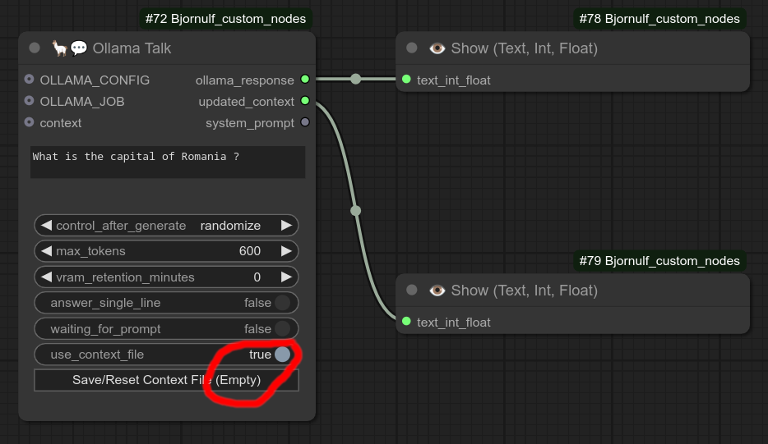This screenshot has width=768, height=444.
Task: Click text_int_float input on node #78
Action: point(406,80)
